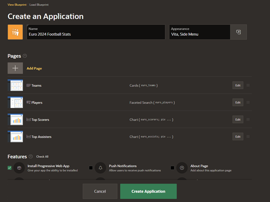Click the Install Progressive Web App cube icon
This screenshot has width=270, height=202.
pyautogui.click(x=19, y=168)
